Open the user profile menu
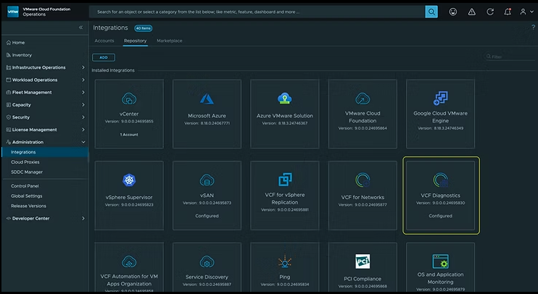538x294 pixels. click(x=523, y=12)
